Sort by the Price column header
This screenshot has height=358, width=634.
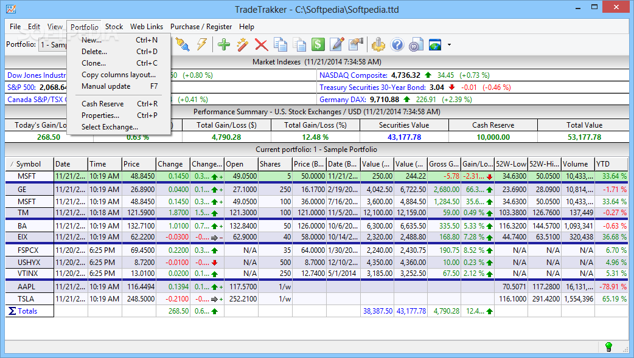[x=139, y=164]
